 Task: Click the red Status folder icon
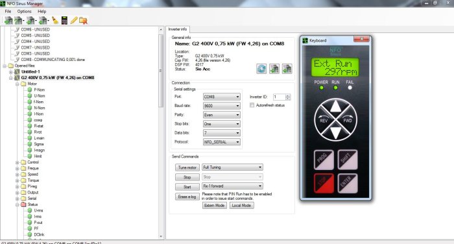point(23,204)
